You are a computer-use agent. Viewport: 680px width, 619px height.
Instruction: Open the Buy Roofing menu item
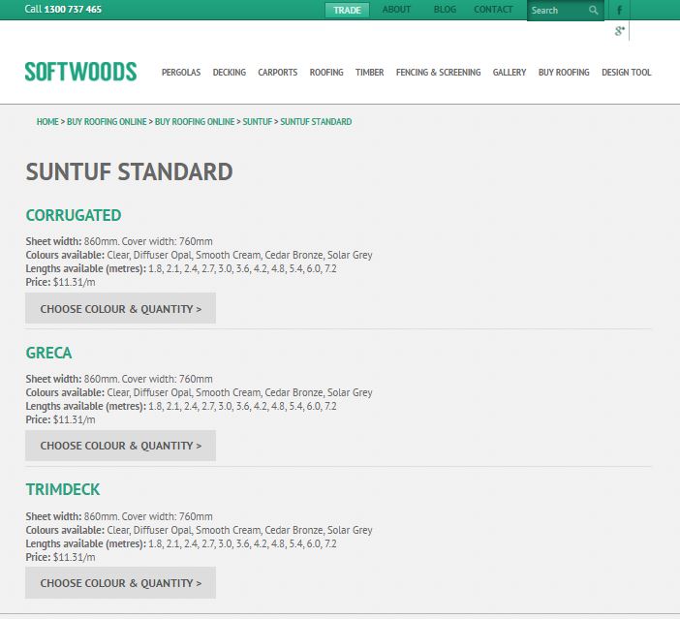(x=564, y=73)
